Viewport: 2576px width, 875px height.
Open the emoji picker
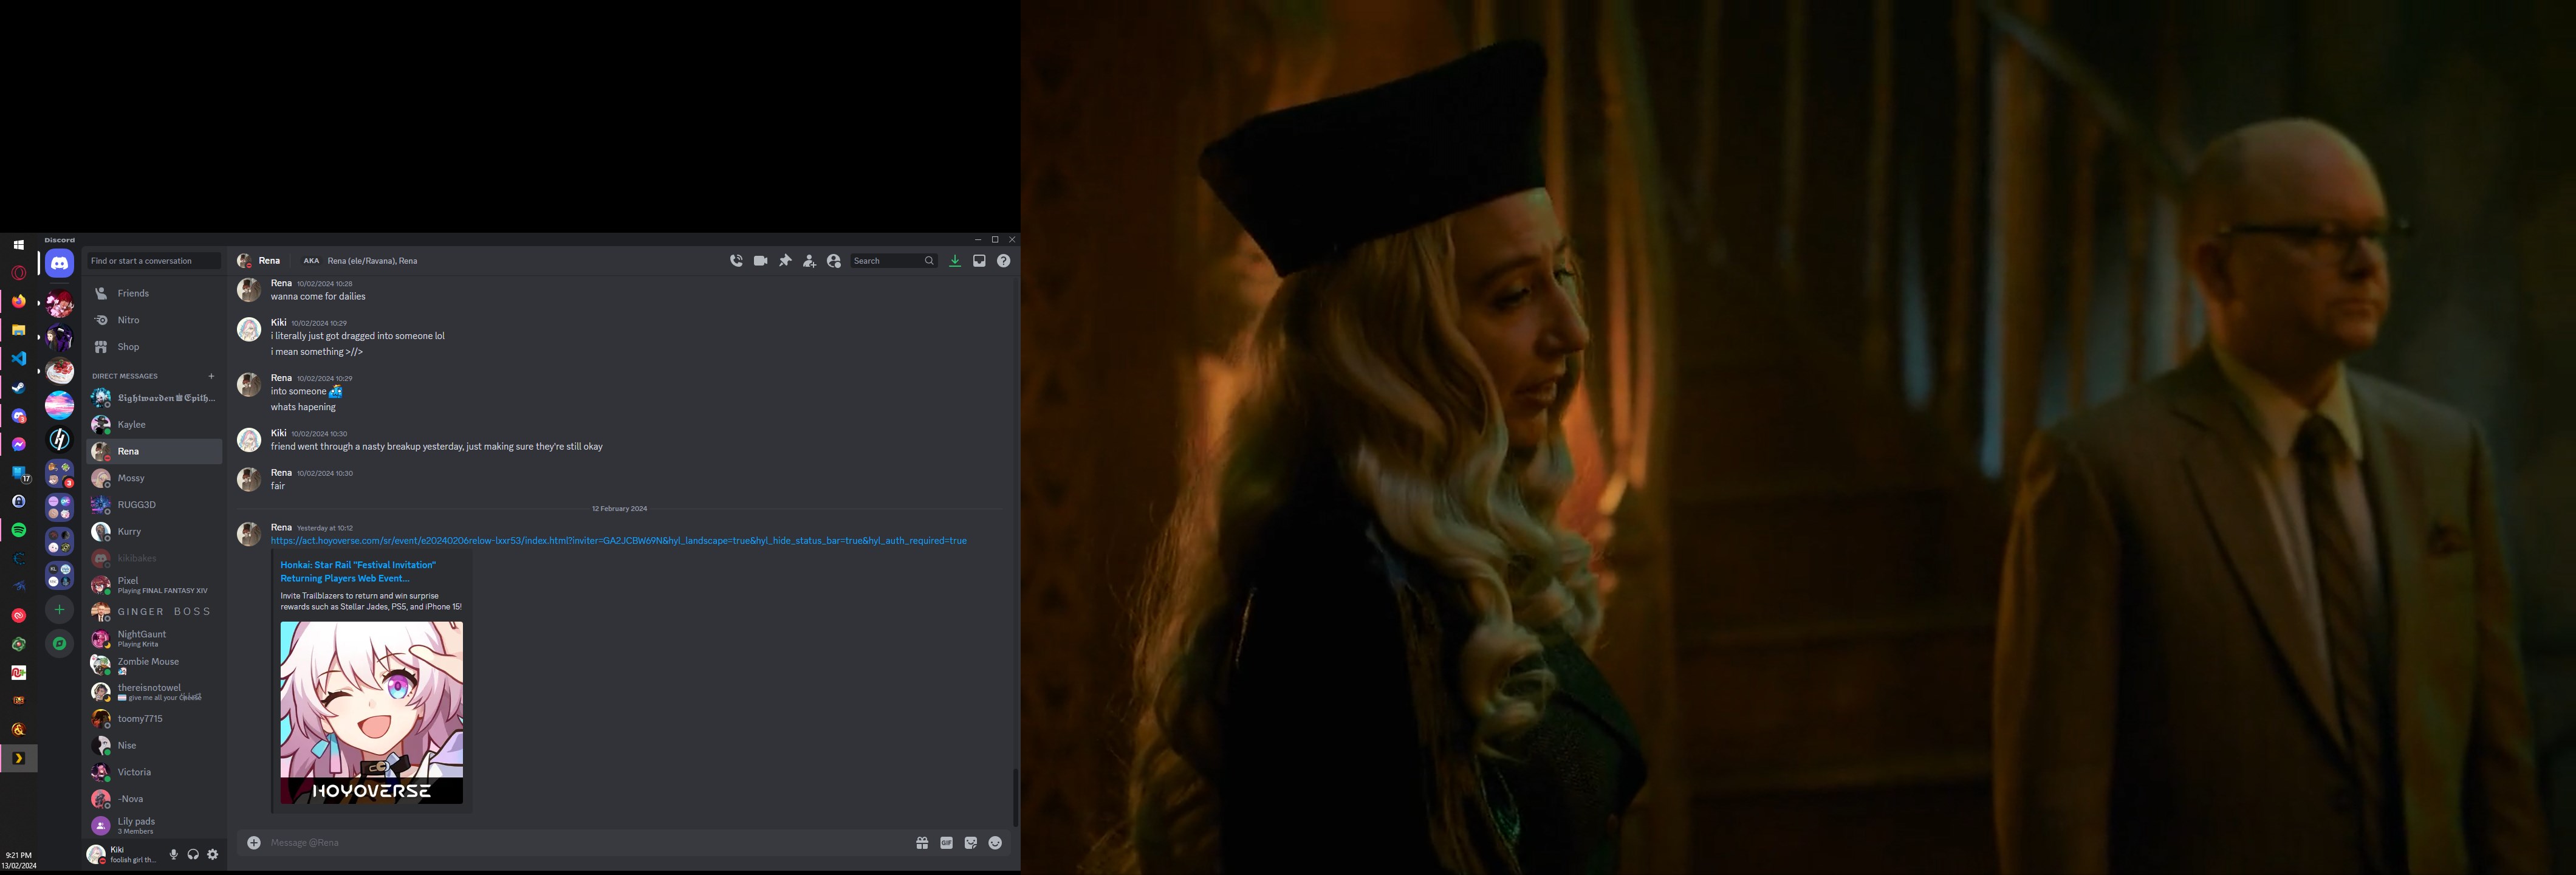tap(995, 843)
